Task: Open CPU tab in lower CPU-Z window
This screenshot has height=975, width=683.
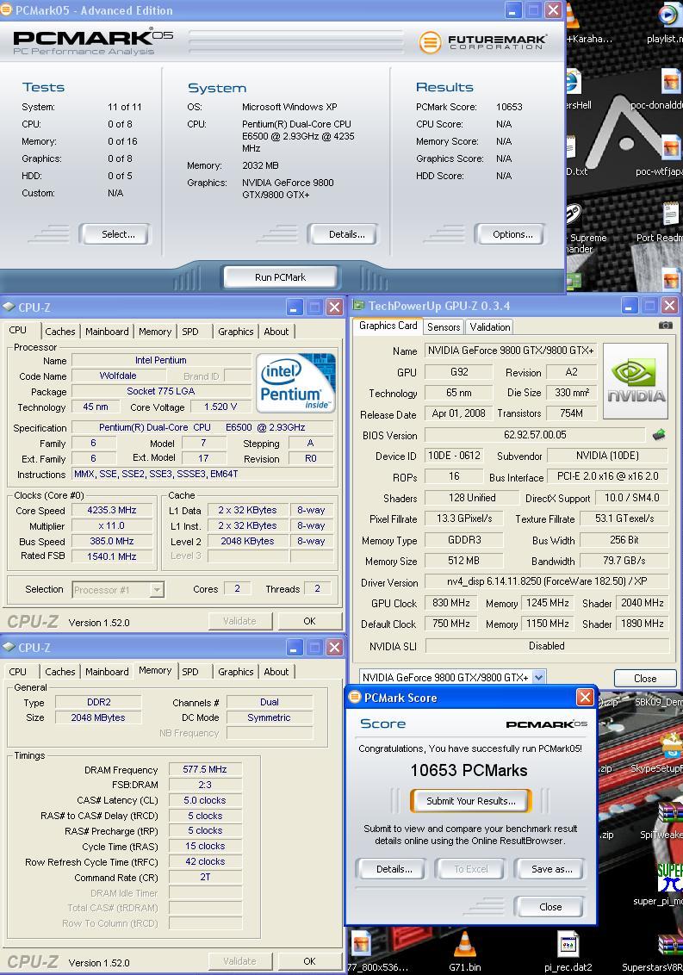Action: click(18, 672)
